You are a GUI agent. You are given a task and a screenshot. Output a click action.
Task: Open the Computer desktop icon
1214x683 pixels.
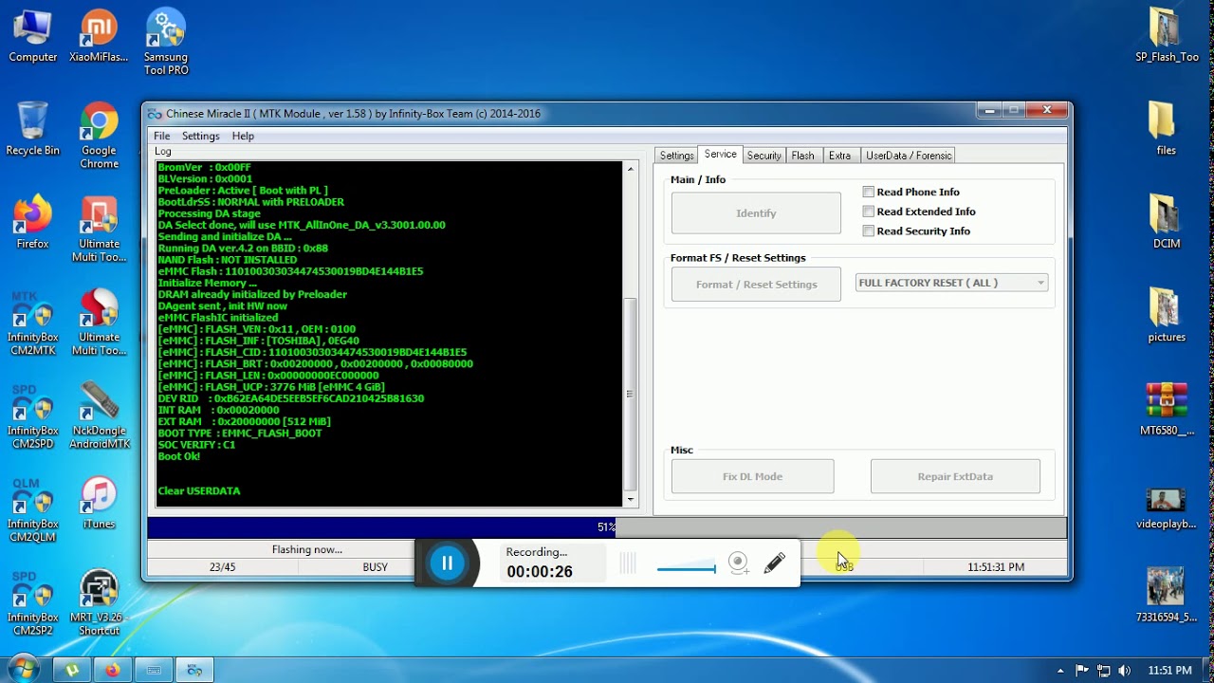(33, 36)
